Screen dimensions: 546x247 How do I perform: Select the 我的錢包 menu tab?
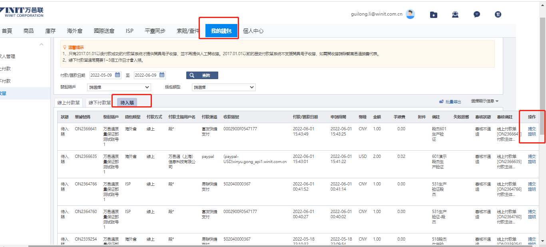point(221,31)
